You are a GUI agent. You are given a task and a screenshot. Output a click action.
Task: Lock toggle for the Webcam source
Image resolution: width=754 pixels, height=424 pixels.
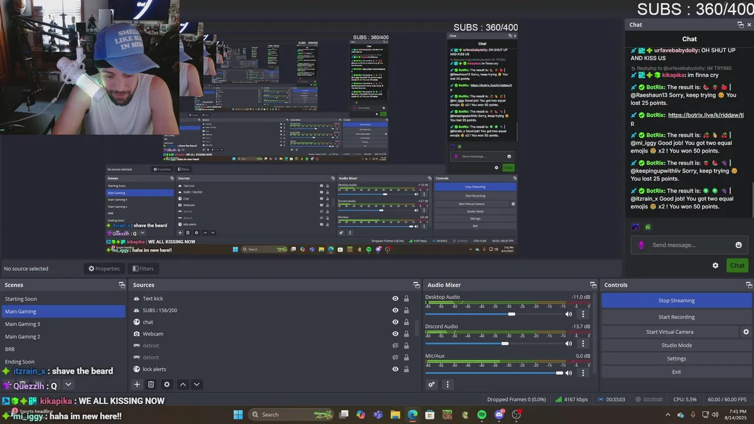point(406,334)
